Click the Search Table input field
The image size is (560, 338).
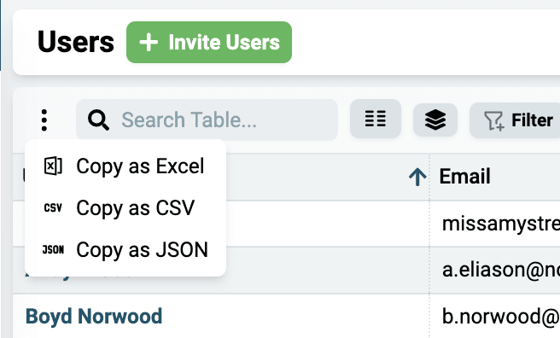[207, 120]
